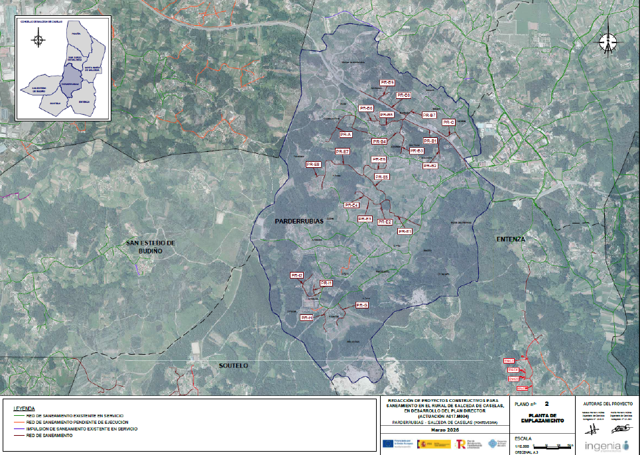Click the European Union flag logo
Screen dimensions: 640x455
coord(387,443)
